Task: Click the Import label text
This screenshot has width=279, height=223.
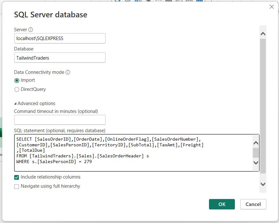Action: coord(28,80)
